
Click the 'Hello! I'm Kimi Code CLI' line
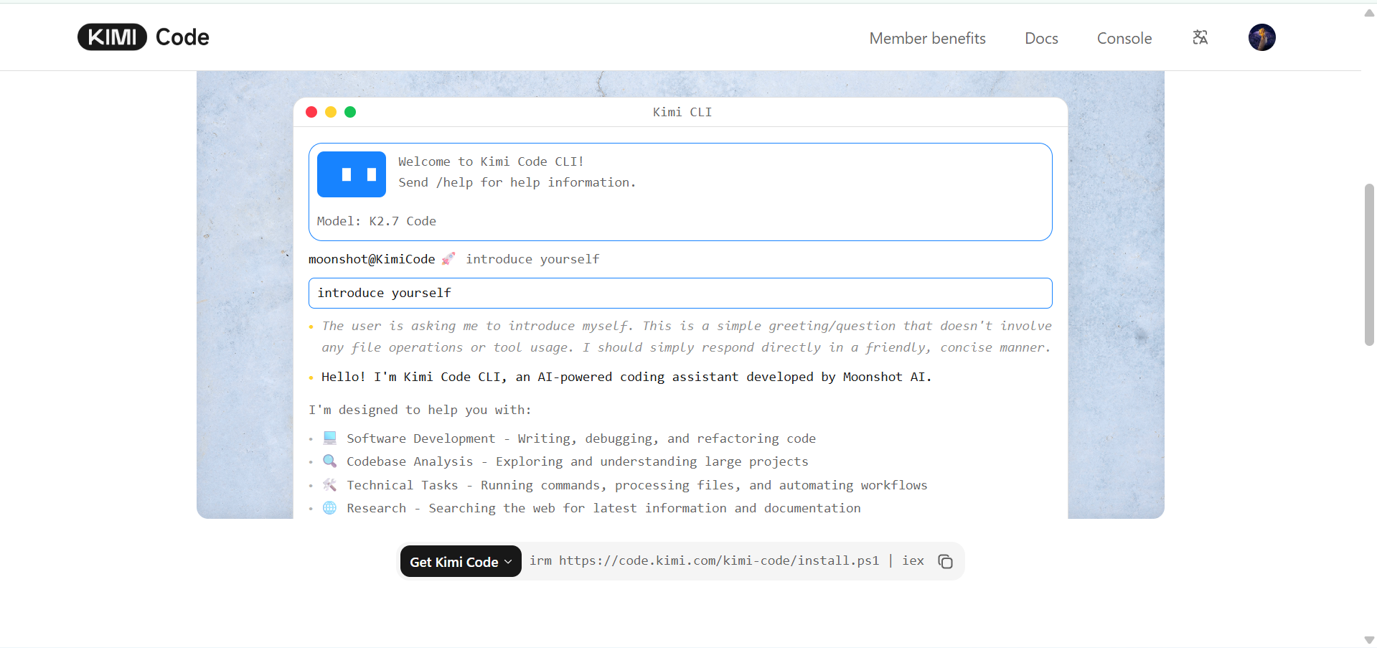[x=626, y=377]
